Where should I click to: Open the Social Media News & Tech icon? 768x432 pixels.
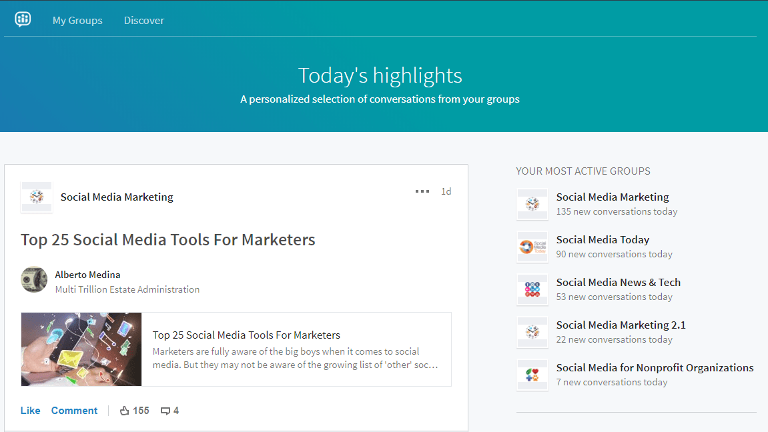pyautogui.click(x=532, y=289)
